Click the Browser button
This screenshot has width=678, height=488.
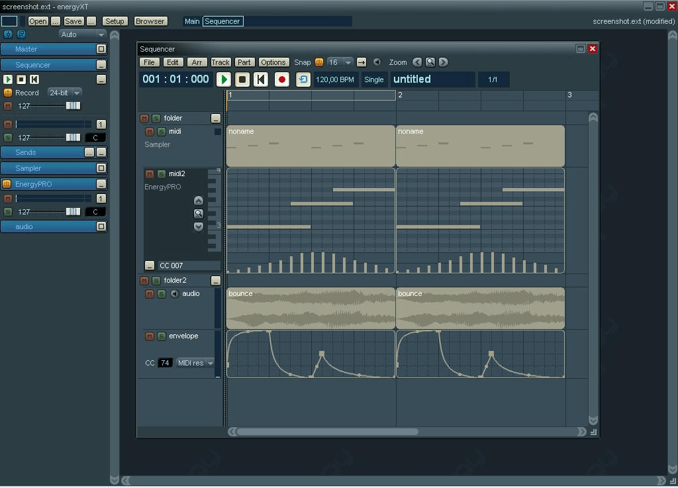[150, 21]
